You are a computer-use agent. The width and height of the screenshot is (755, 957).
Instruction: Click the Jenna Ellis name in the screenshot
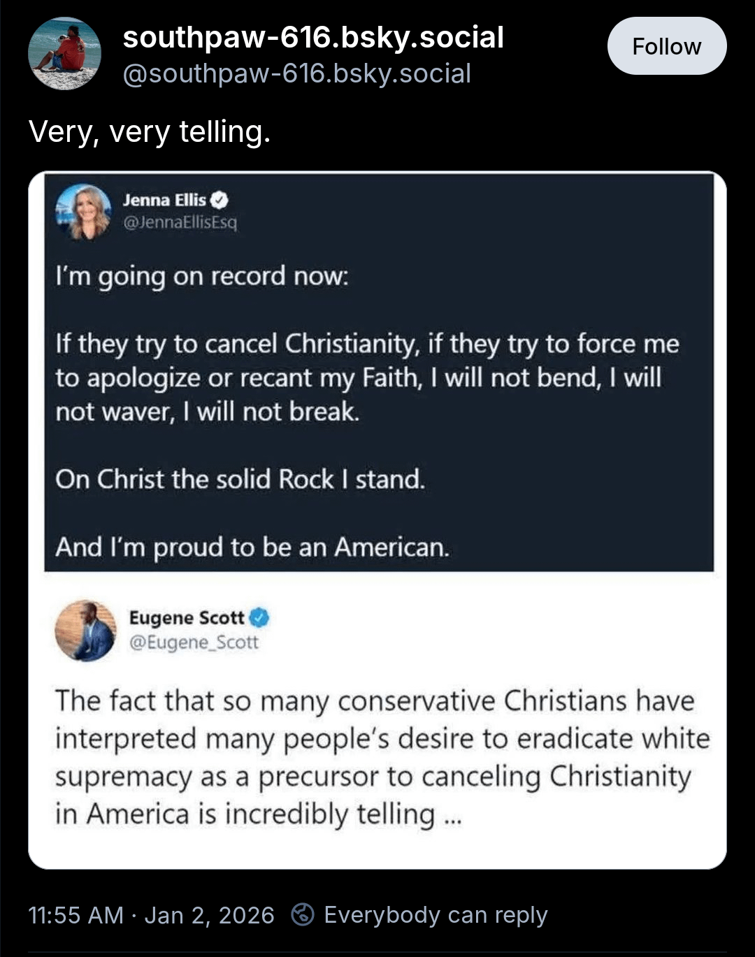point(164,200)
